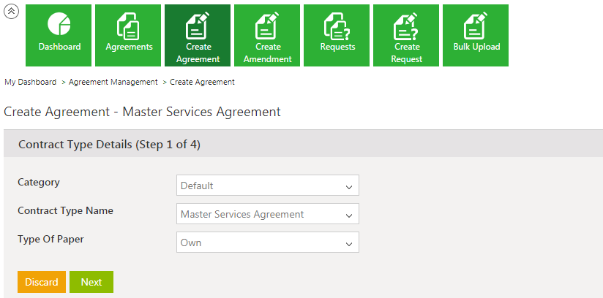Click the Contract Type Details step header
This screenshot has width=603, height=298.
109,145
